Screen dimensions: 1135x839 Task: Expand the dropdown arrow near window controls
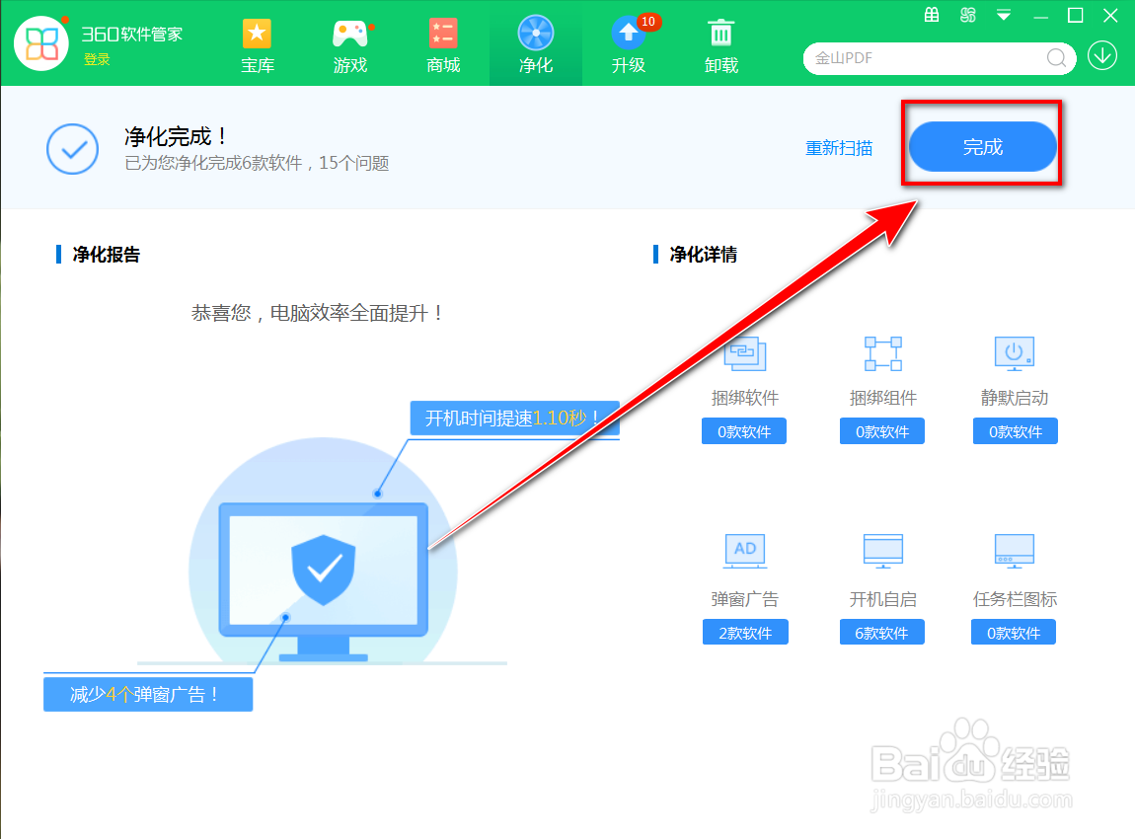[x=1003, y=16]
